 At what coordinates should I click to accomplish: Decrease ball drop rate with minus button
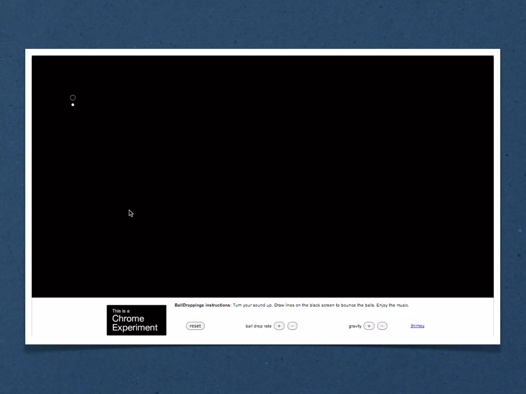click(292, 326)
